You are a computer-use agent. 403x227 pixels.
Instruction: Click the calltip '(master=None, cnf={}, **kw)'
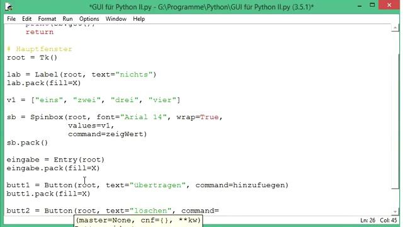click(139, 220)
